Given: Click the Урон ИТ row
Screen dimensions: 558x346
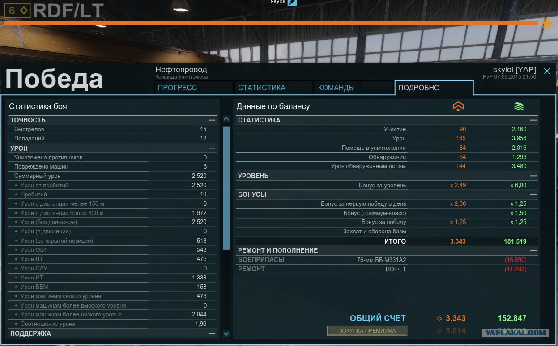Looking at the screenshot, I should click(x=112, y=278).
